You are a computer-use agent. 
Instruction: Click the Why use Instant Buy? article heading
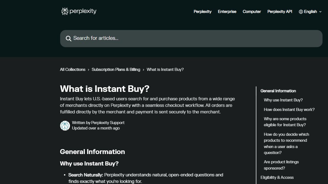coord(89,164)
